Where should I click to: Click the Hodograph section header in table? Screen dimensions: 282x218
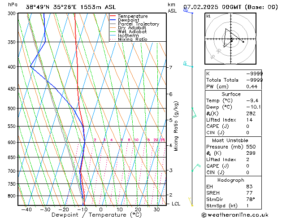coord(231,180)
